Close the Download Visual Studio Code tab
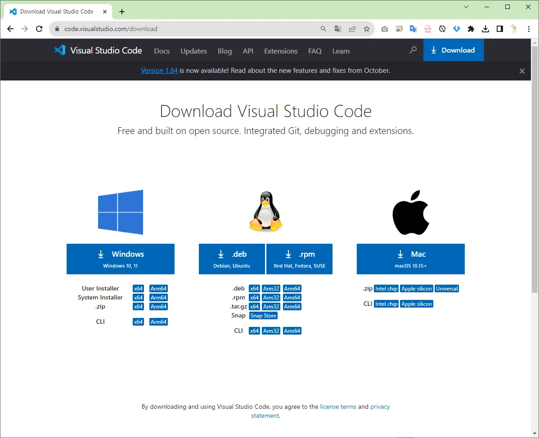 [x=105, y=12]
